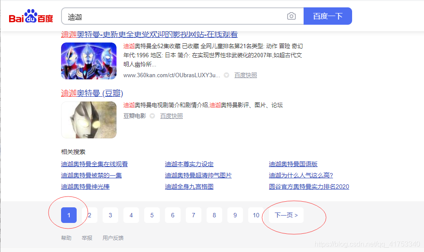Go to results page 8
Viewport: 424px width, 252px height.
click(x=214, y=215)
